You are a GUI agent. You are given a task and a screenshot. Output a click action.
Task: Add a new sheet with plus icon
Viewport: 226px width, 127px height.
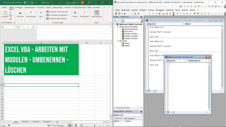pyautogui.click(x=57, y=122)
